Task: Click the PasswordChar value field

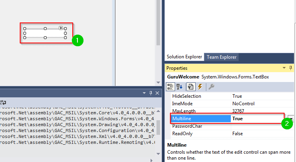Action: click(x=257, y=127)
